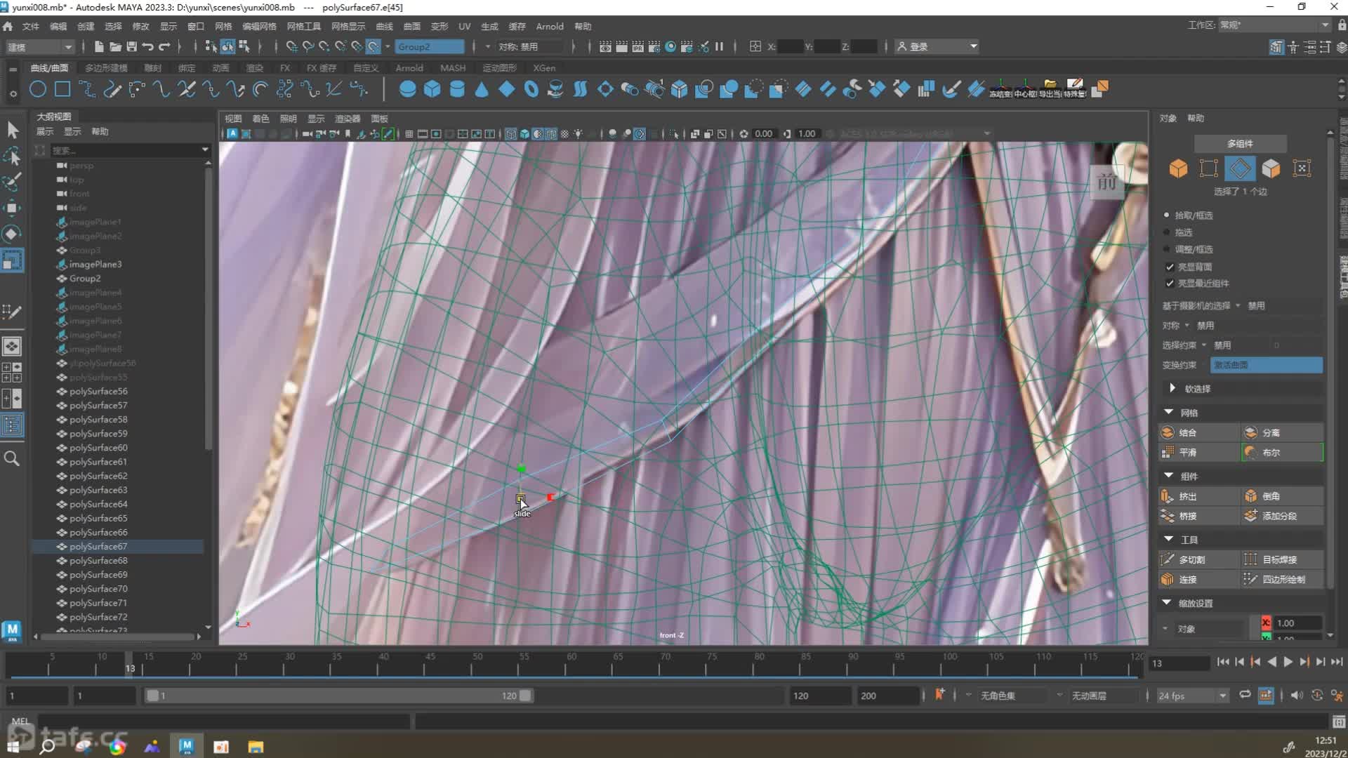Open the viewport 着色 menu
Image resolution: width=1348 pixels, height=758 pixels.
[x=260, y=119]
